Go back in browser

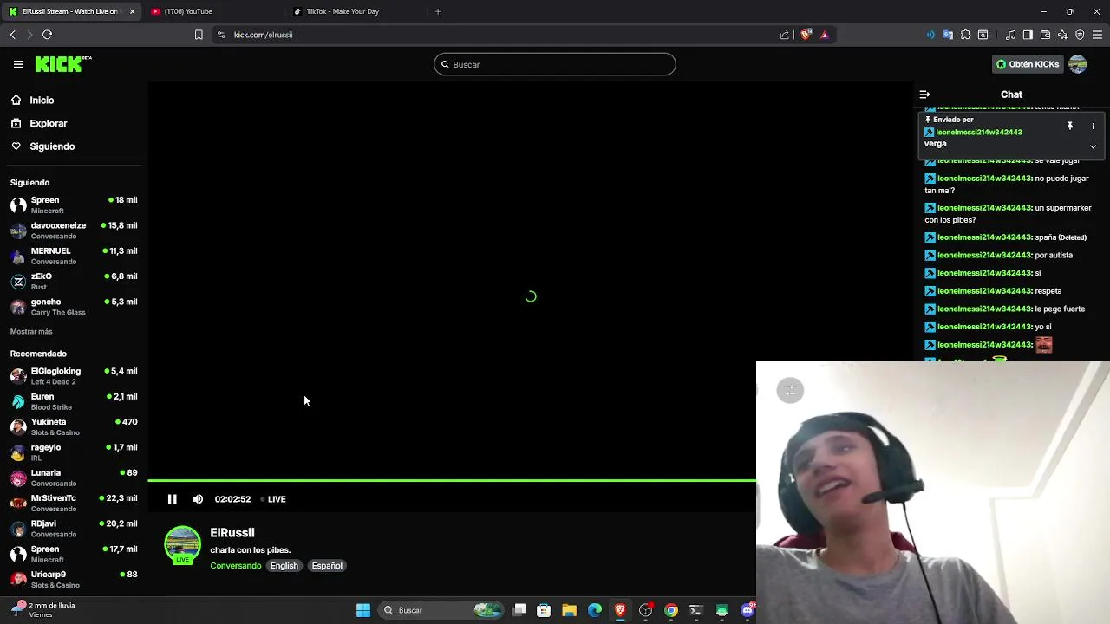click(13, 35)
